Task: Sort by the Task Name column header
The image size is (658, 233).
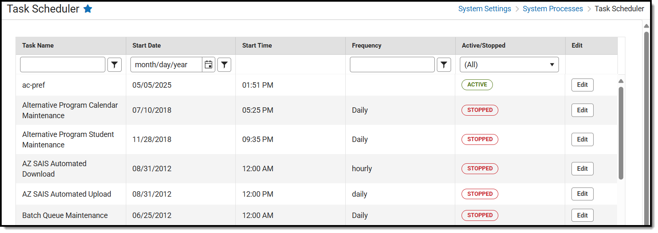Action: [x=38, y=46]
